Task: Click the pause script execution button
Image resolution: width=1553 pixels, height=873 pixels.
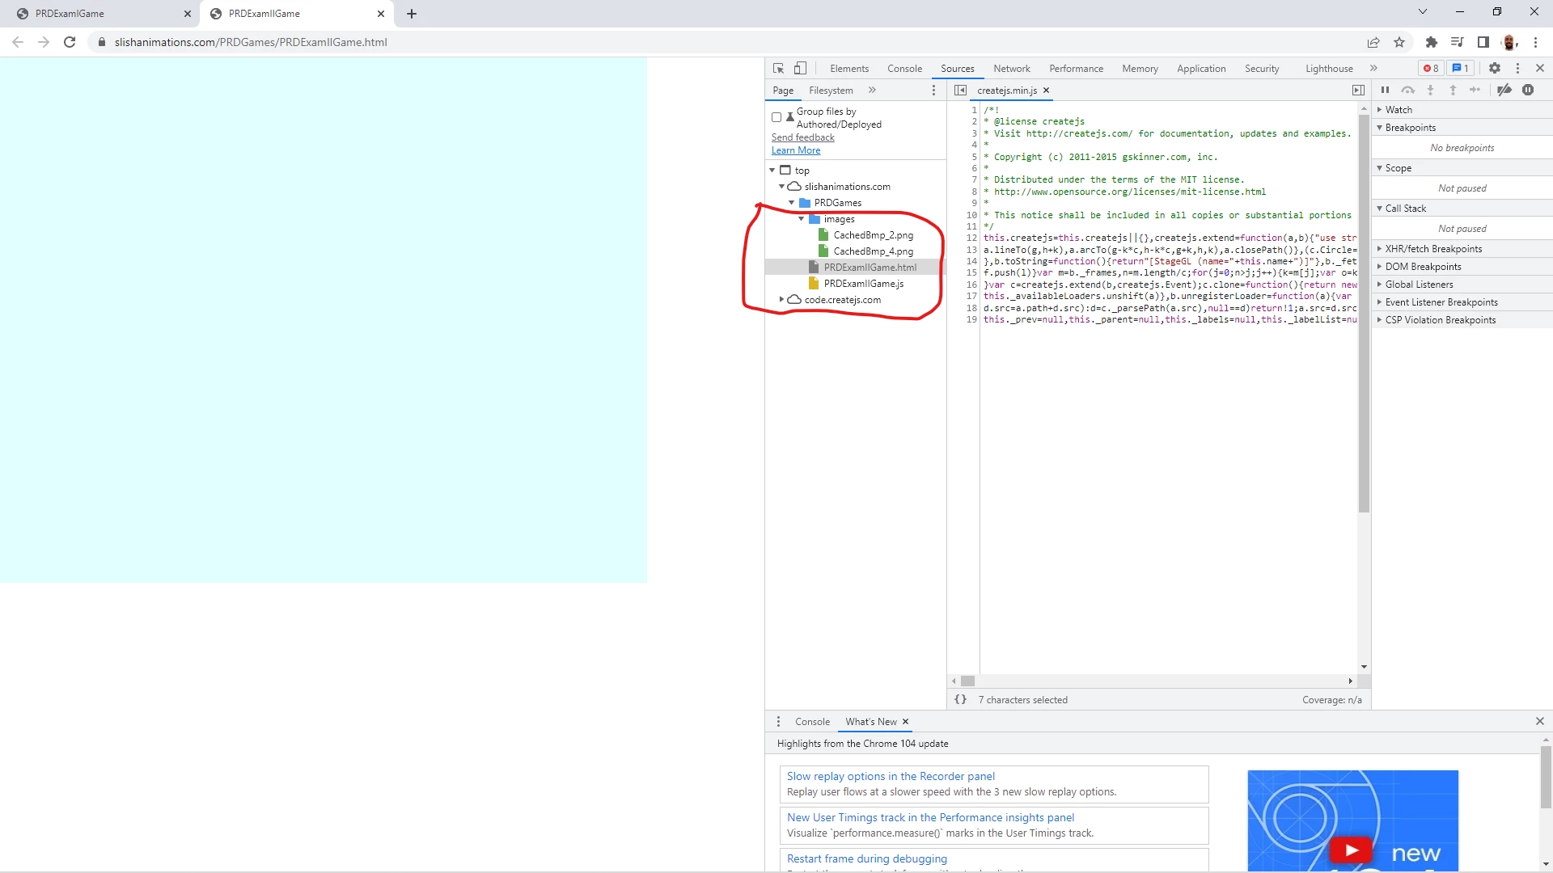Action: (x=1385, y=91)
